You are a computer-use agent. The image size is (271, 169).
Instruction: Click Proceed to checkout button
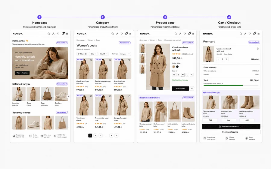(231, 126)
